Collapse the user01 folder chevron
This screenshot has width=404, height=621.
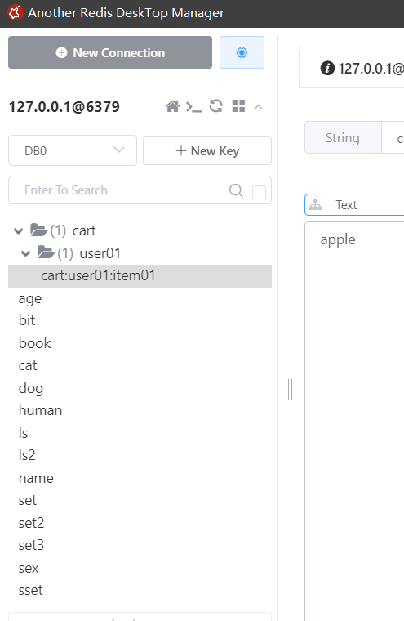tap(26, 253)
